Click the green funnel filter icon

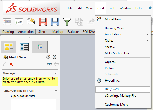(x=67, y=22)
